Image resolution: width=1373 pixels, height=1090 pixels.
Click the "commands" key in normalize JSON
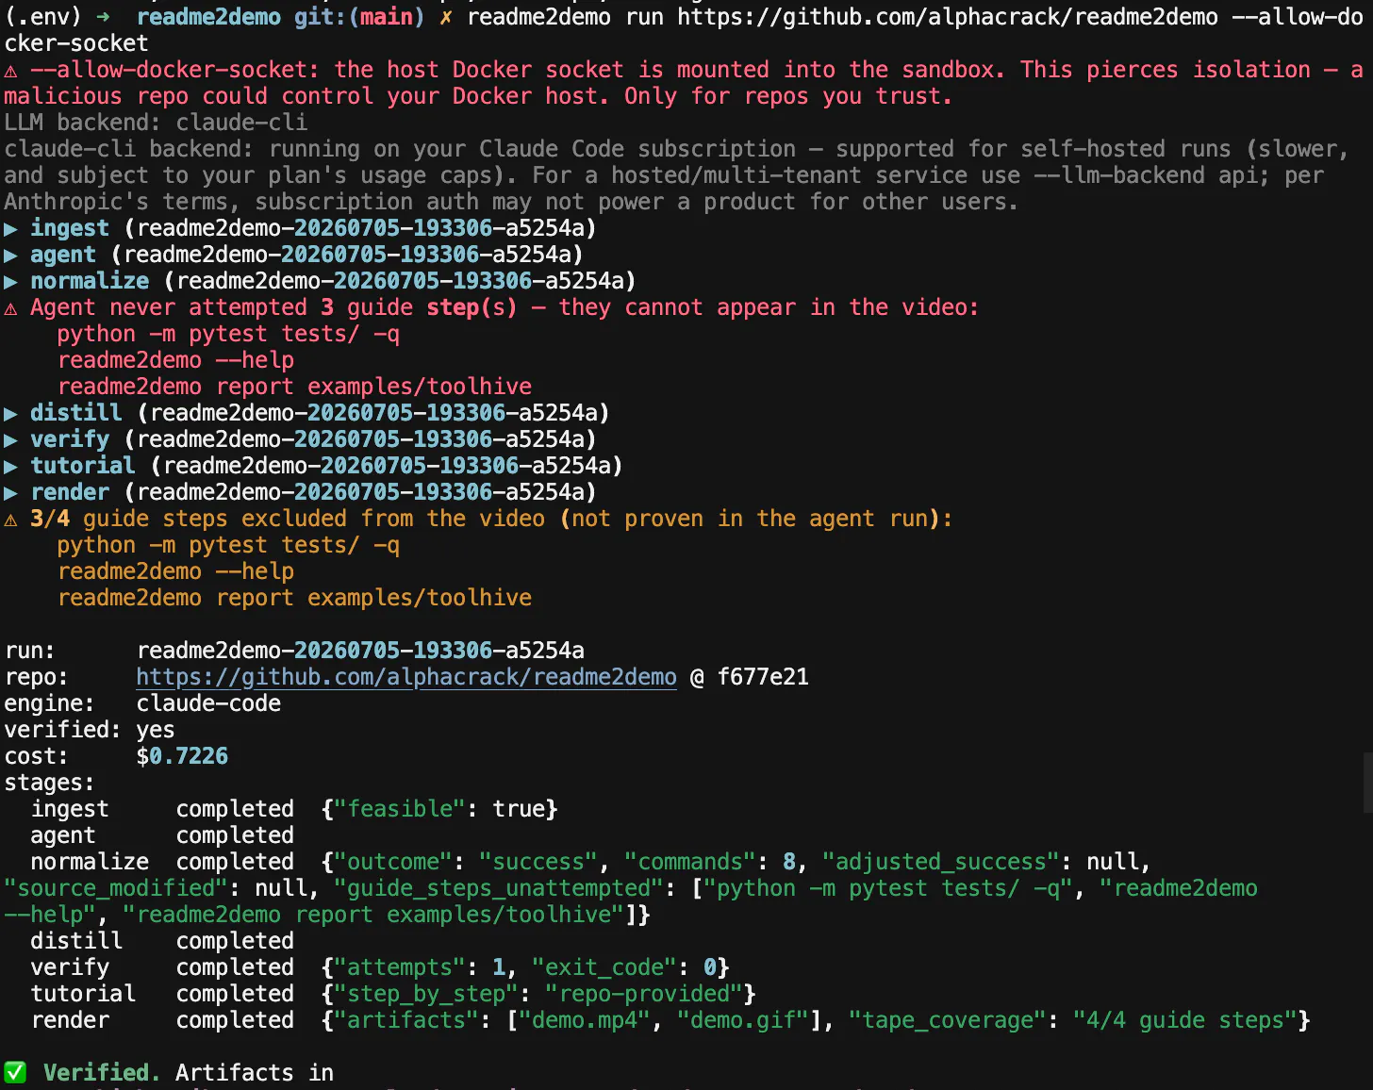(x=690, y=862)
